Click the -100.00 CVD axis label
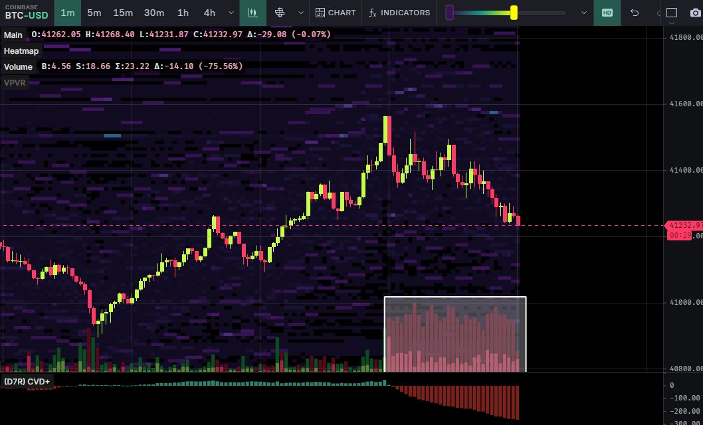 point(684,398)
